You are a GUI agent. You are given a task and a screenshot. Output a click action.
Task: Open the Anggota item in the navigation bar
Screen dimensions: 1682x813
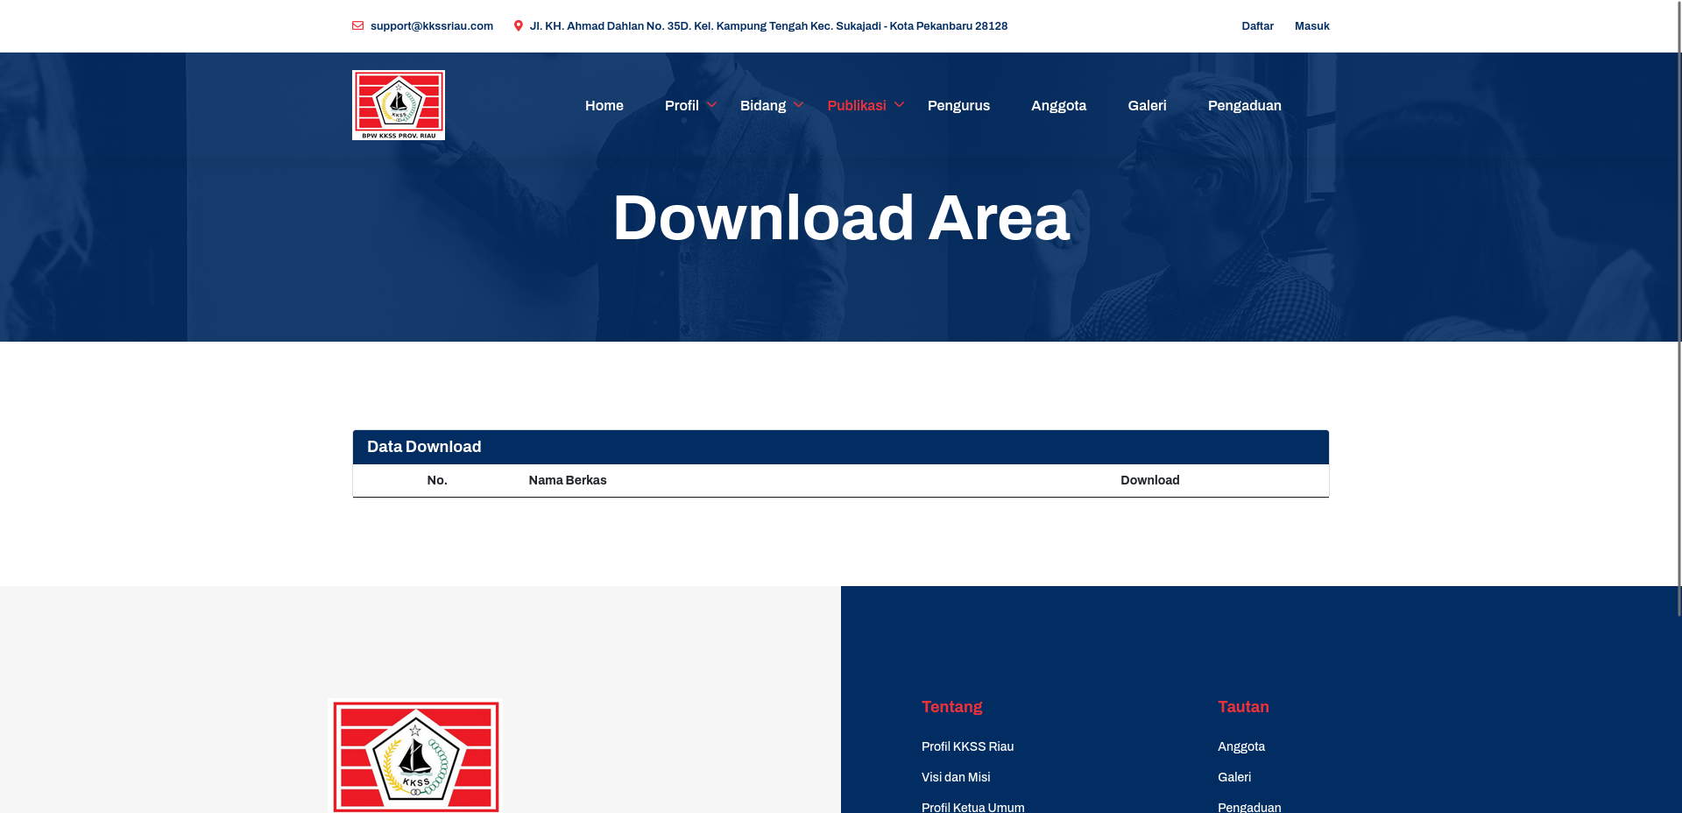pyautogui.click(x=1058, y=106)
